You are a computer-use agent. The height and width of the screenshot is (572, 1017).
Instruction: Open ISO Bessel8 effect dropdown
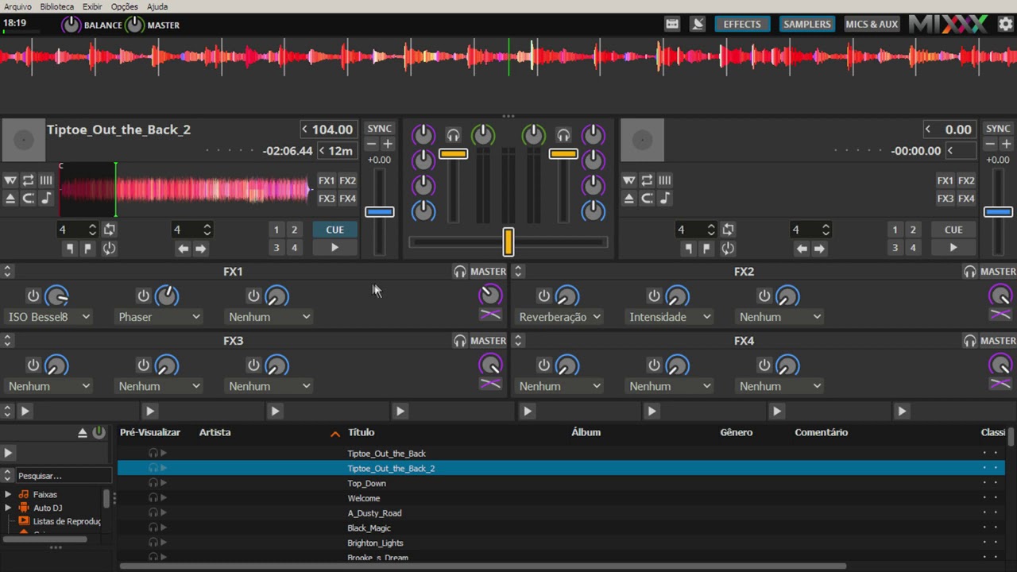pos(49,317)
